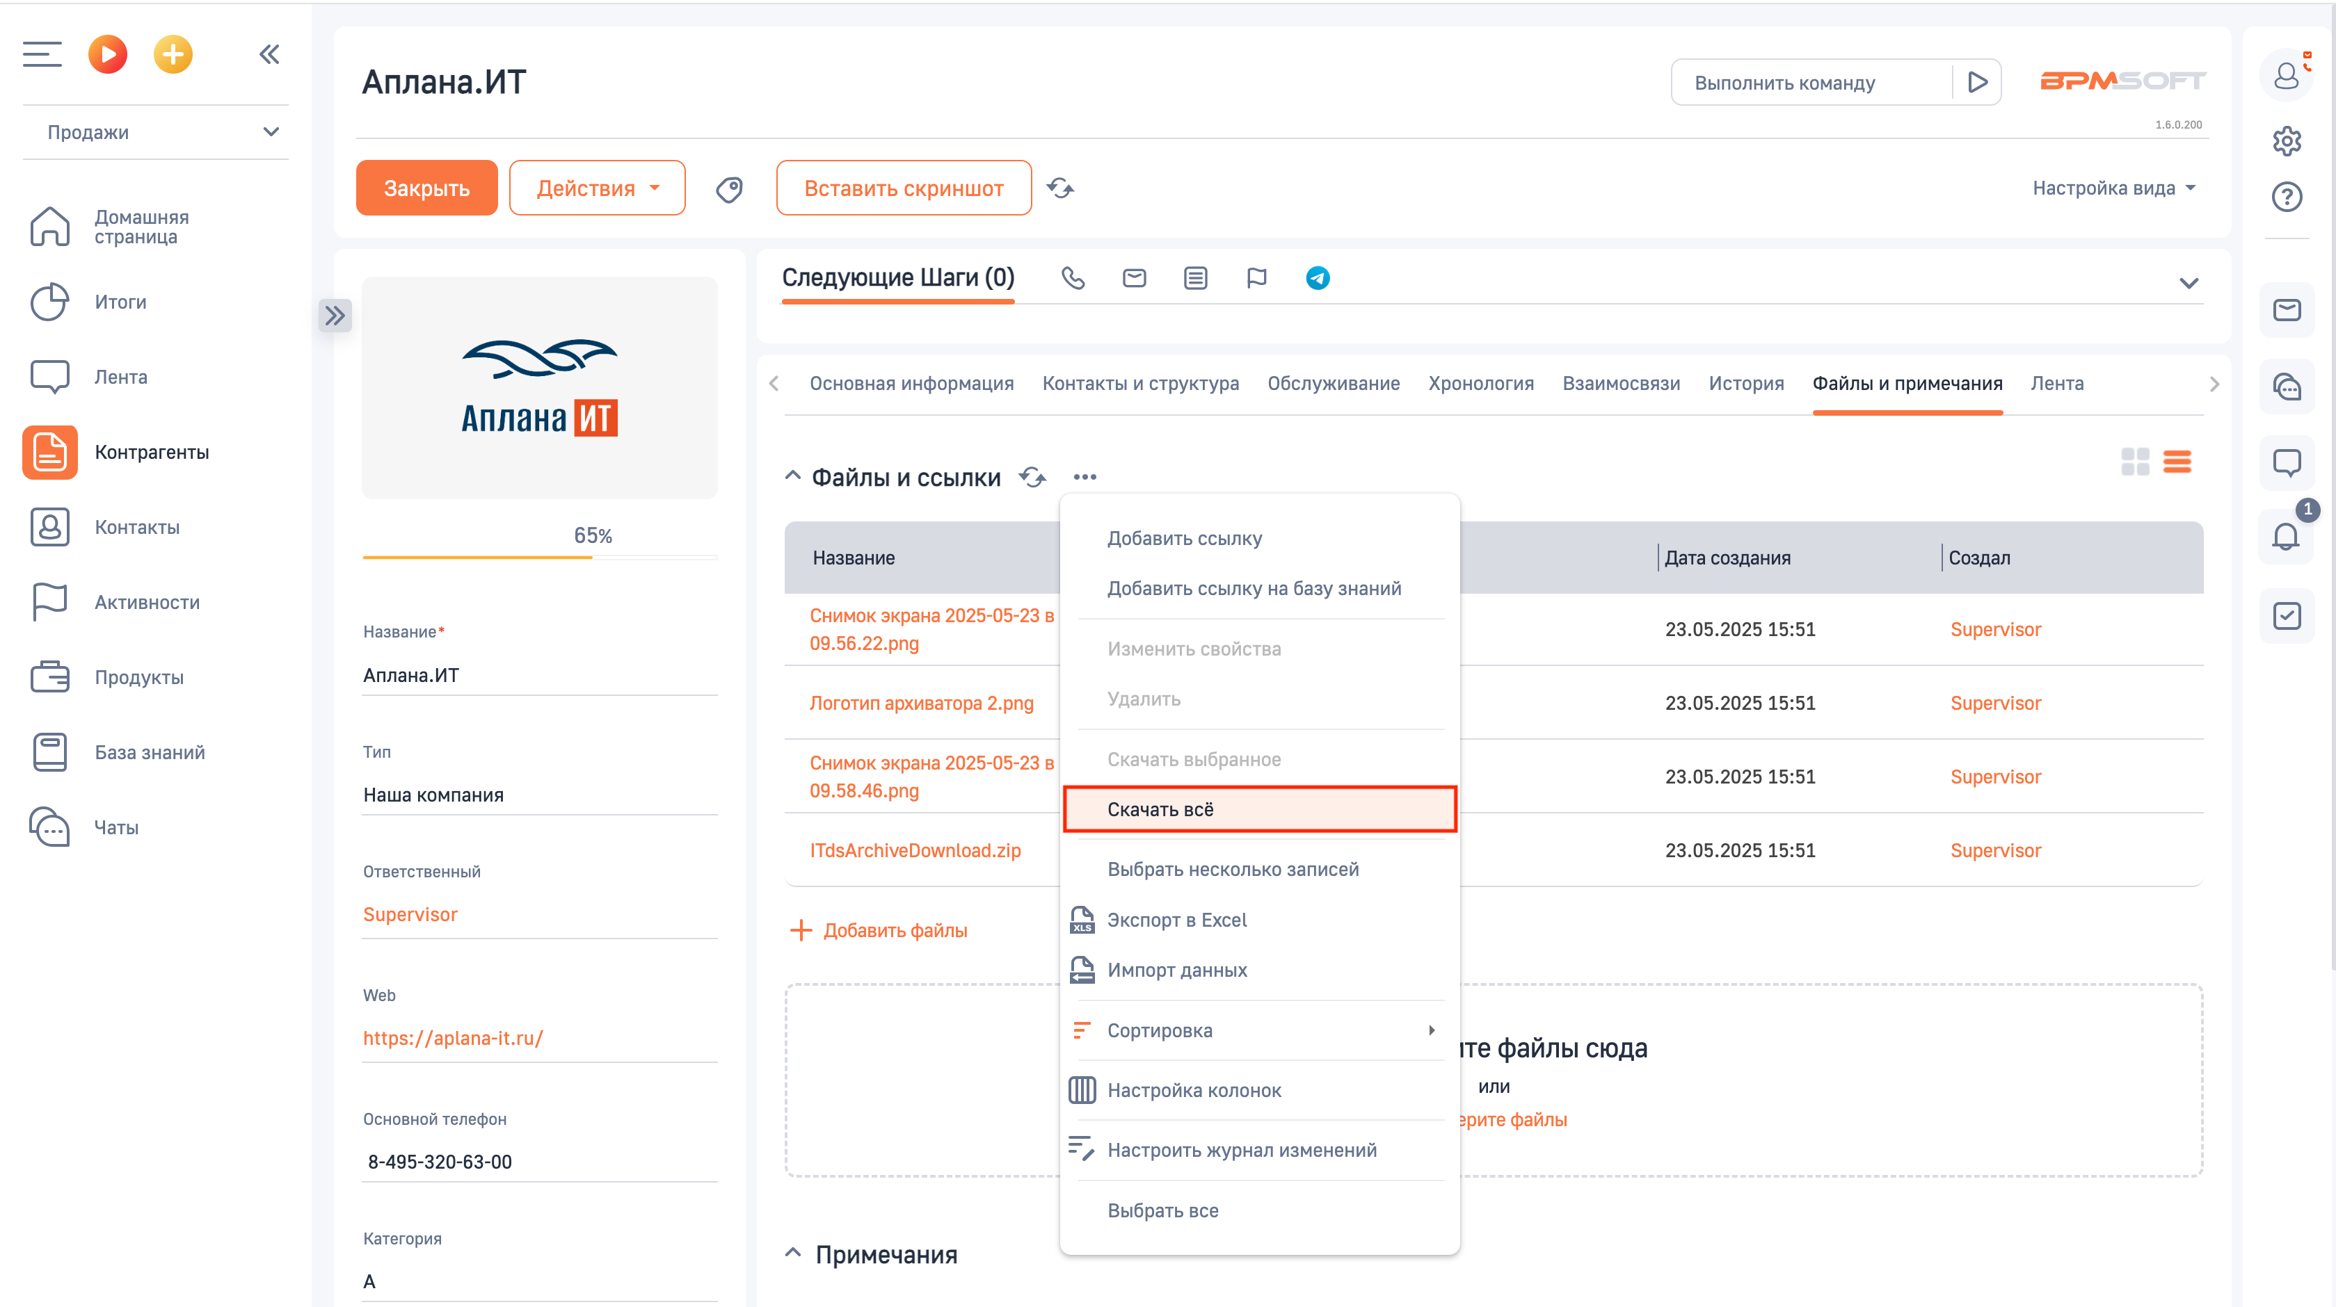
Task: Switch files to list view
Action: point(2177,462)
